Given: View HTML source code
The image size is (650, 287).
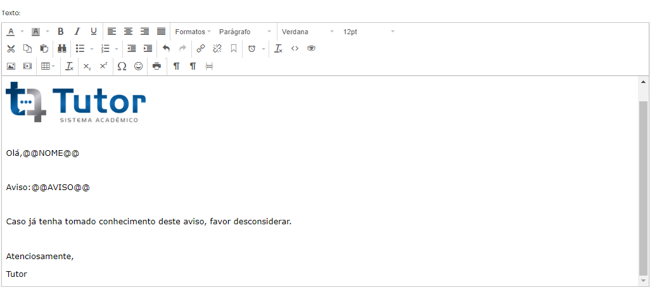Looking at the screenshot, I should pyautogui.click(x=295, y=49).
